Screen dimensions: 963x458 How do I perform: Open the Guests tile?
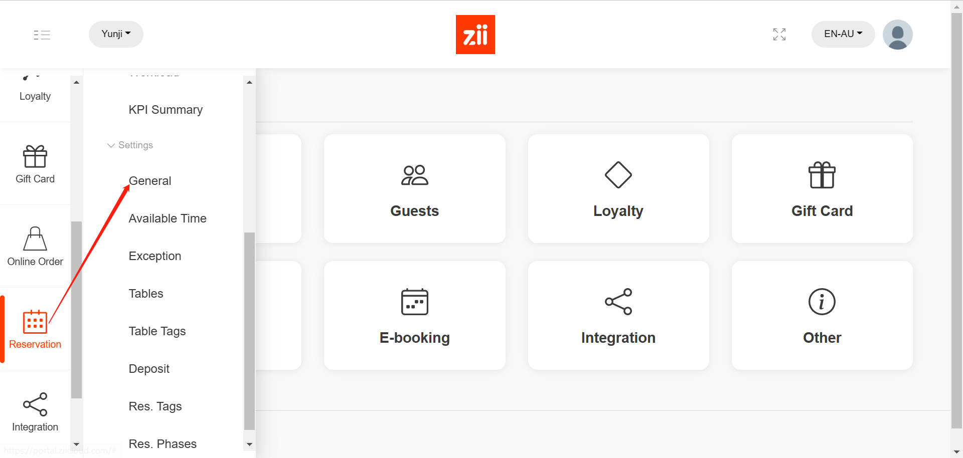coord(414,189)
